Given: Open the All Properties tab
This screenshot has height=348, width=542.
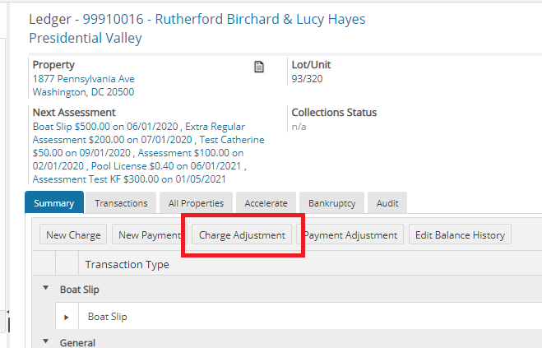Looking at the screenshot, I should click(195, 203).
